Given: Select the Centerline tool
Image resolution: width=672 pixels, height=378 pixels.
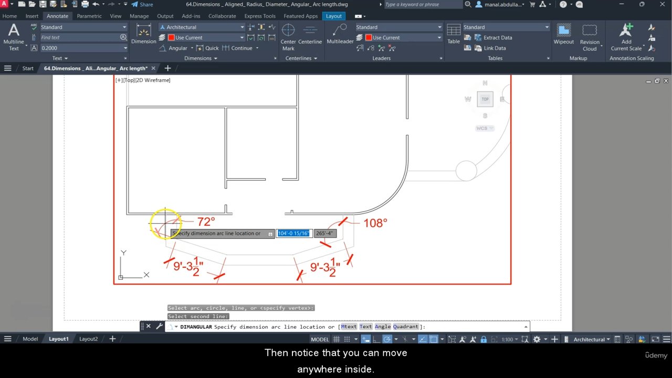Looking at the screenshot, I should pos(310,34).
